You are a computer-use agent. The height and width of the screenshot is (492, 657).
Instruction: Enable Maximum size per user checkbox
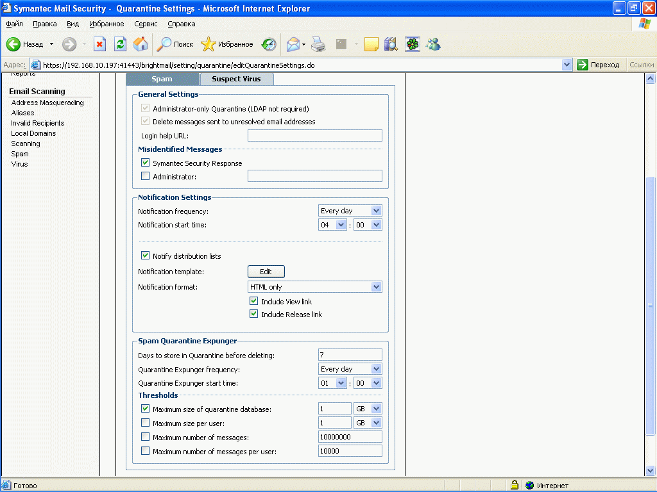[x=146, y=423]
